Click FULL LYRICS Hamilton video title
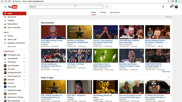Screen dimensions: 182x102 [x=51, y=96]
